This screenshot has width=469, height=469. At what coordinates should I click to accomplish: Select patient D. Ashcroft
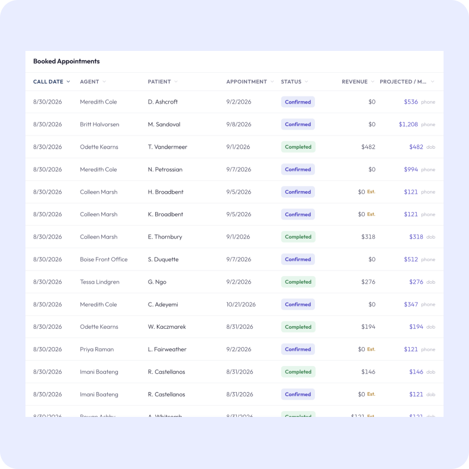163,102
